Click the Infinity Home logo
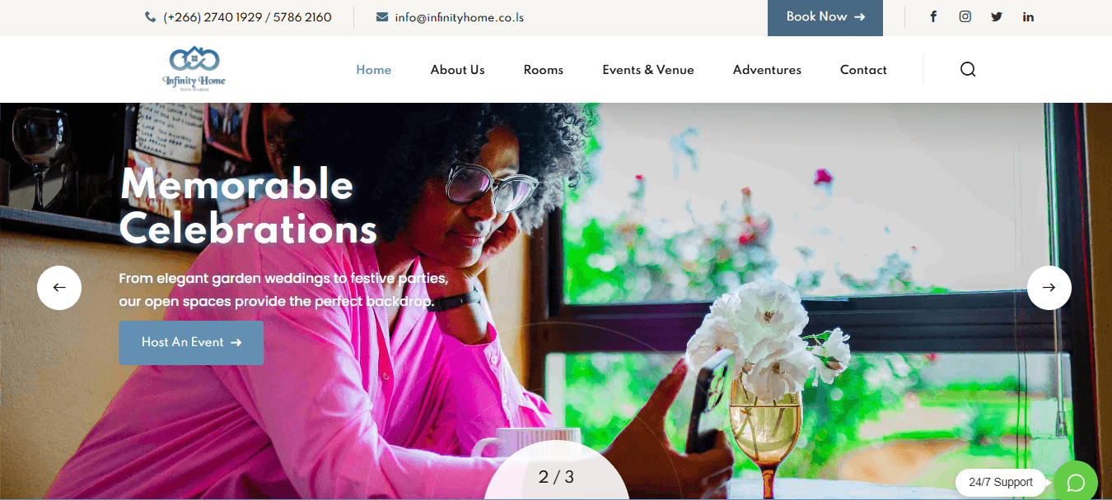 pyautogui.click(x=194, y=68)
